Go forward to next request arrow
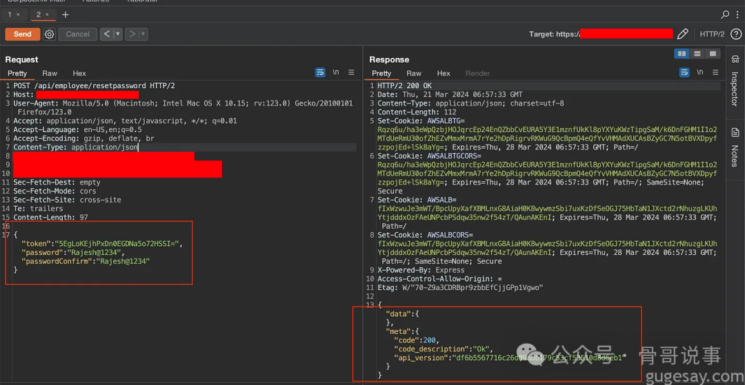The image size is (745, 385). click(132, 34)
